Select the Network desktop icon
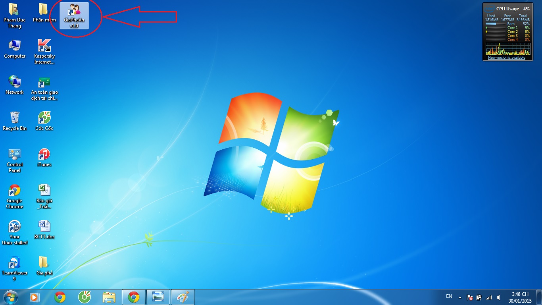 click(x=15, y=85)
